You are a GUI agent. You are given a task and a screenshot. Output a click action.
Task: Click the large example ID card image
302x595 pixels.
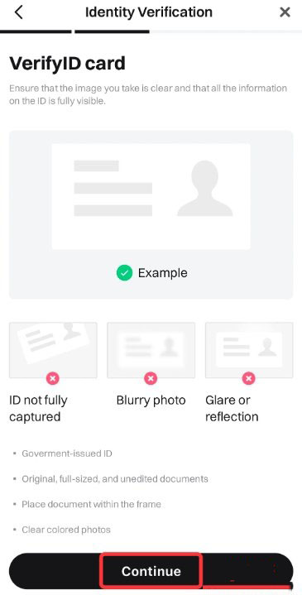(151, 196)
